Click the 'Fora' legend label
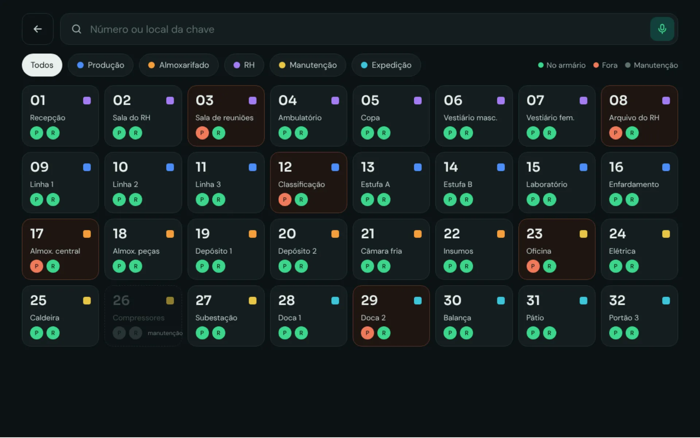 coord(610,65)
